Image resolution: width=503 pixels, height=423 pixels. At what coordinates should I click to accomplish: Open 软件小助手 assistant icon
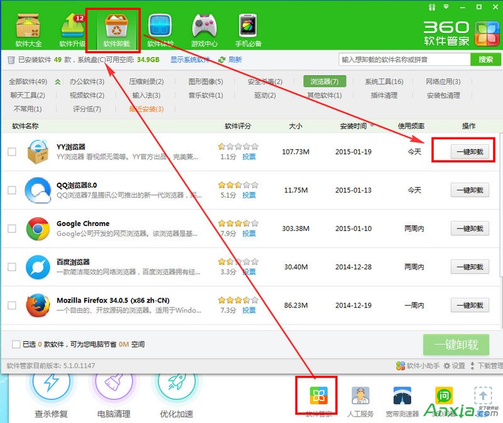[417, 365]
